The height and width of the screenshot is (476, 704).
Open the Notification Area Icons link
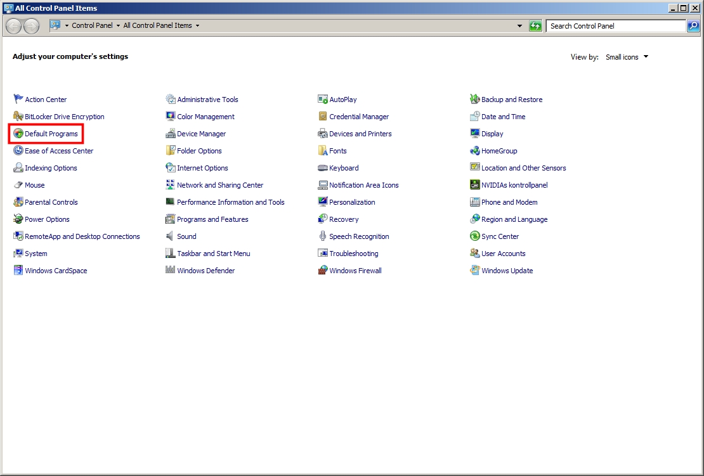(363, 185)
